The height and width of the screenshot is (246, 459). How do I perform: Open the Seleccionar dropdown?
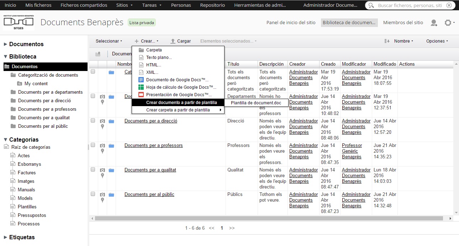[x=109, y=41]
